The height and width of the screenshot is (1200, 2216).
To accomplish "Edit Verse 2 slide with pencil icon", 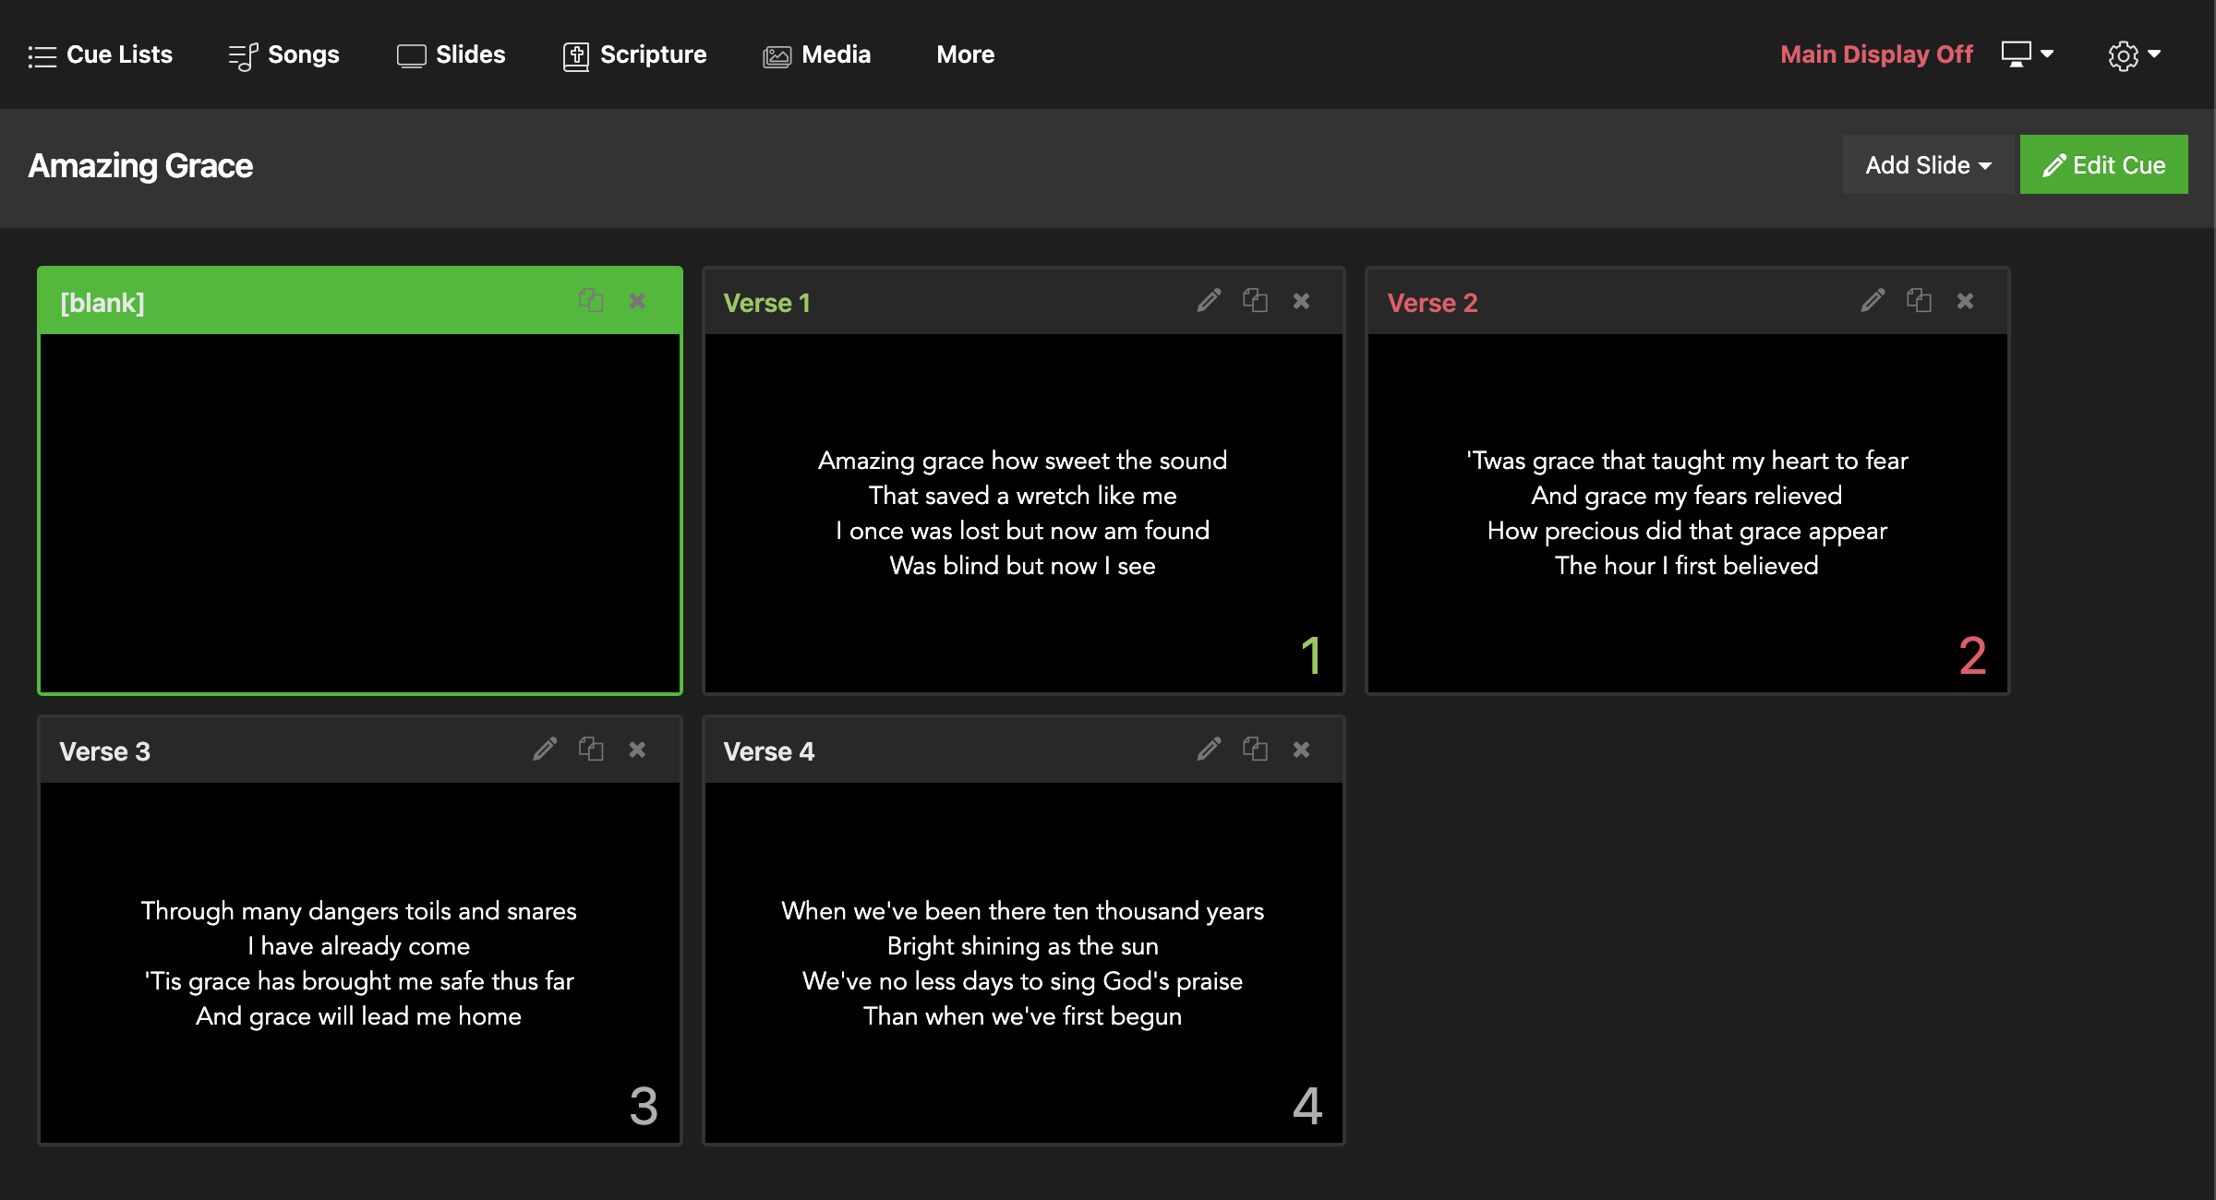I will 1873,301.
